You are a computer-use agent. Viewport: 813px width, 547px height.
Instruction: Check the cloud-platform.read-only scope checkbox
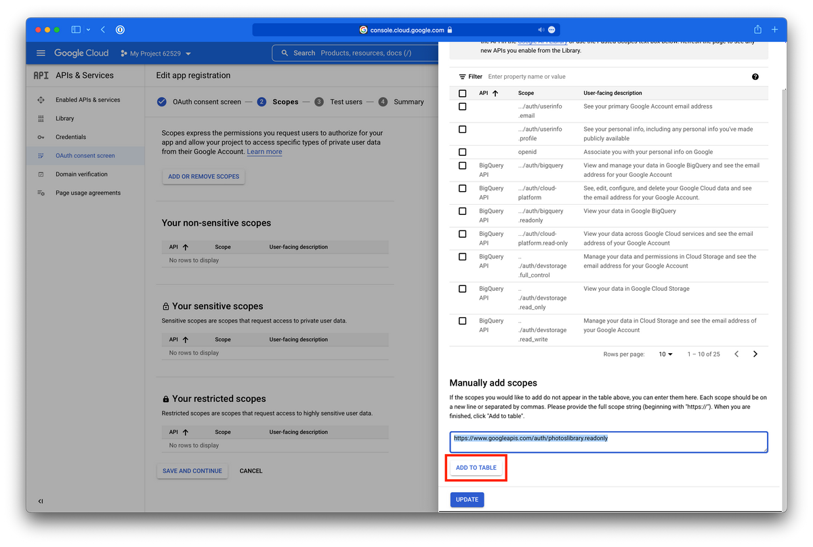463,234
